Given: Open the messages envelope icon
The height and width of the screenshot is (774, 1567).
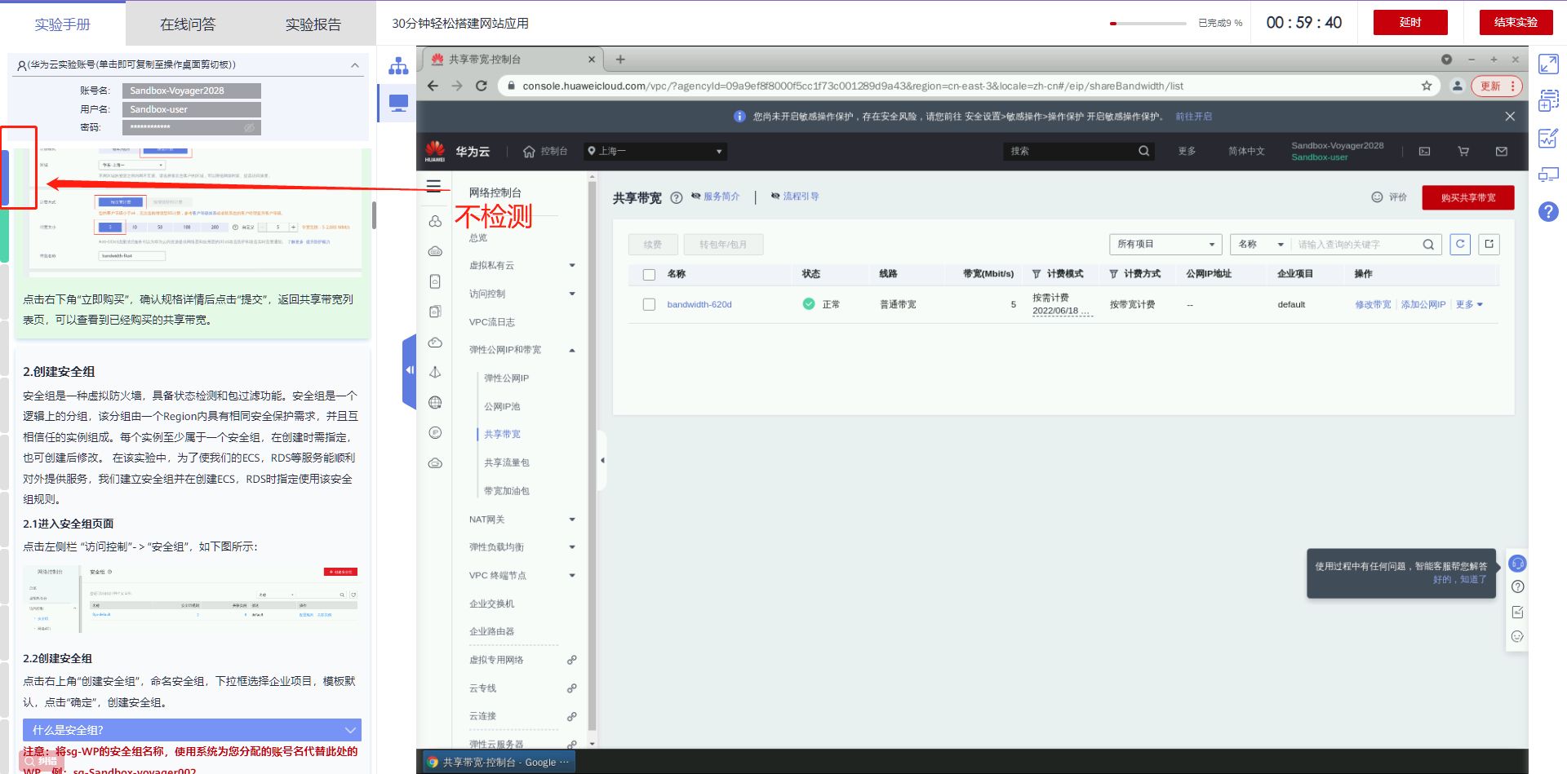Looking at the screenshot, I should (x=1501, y=151).
